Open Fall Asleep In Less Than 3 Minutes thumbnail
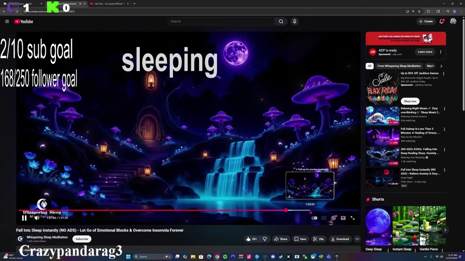 [x=382, y=136]
